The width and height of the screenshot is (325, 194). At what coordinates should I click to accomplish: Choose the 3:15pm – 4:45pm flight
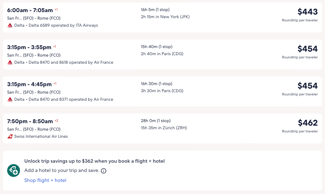[x=29, y=84]
